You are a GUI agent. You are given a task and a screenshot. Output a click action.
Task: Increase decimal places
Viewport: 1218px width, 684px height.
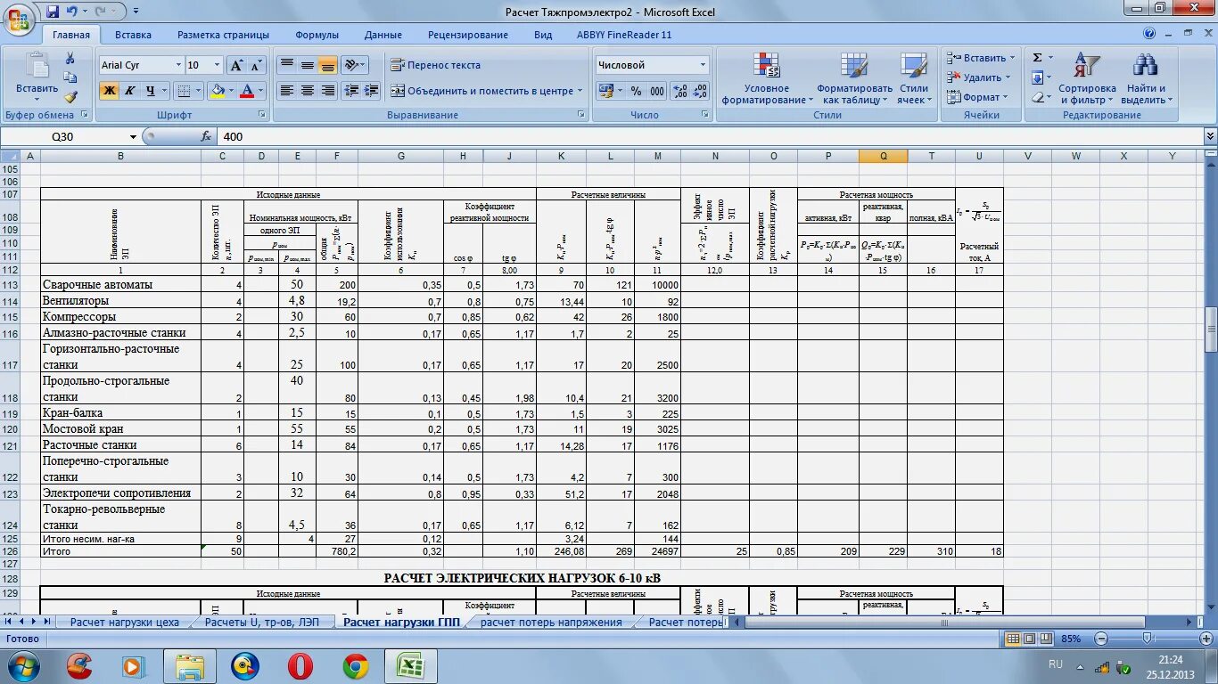679,91
